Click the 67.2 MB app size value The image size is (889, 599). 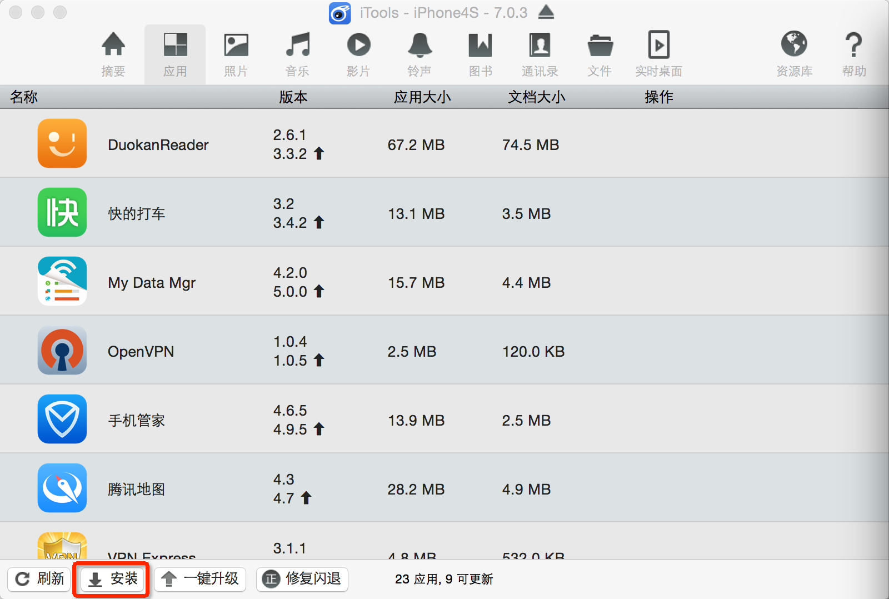416,145
